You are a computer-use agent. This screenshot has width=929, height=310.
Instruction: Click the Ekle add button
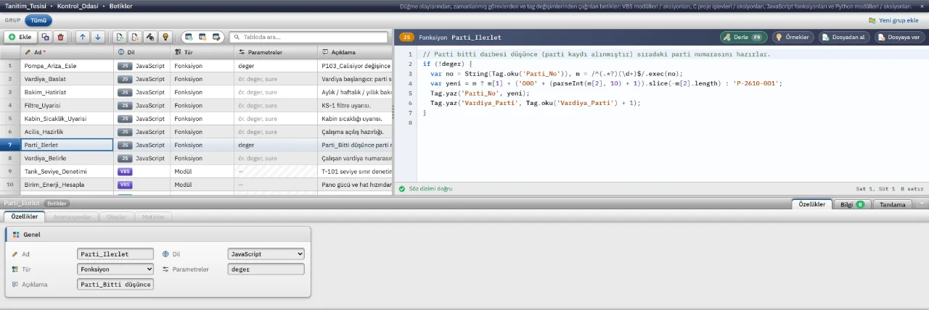[x=20, y=36]
